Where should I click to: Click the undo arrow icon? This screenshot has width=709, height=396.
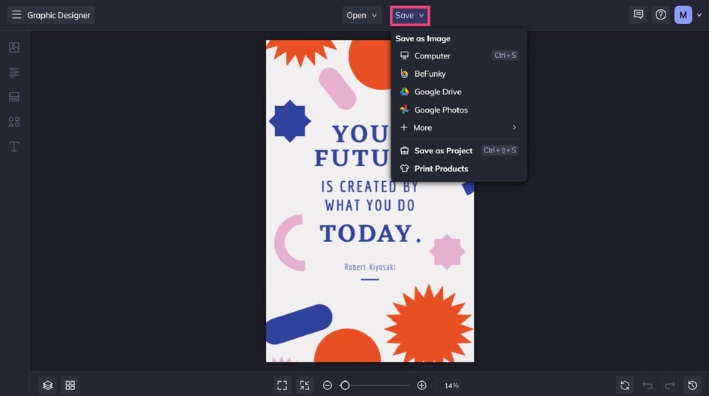click(647, 385)
